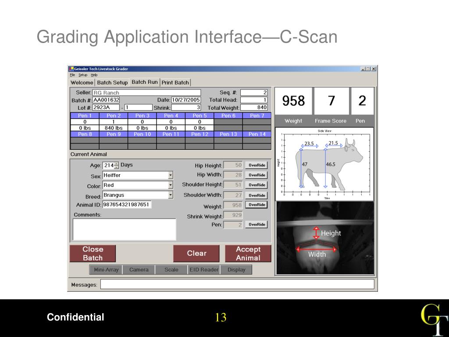449x337 pixels.
Task: Expand the Color dropdown
Action: coord(171,185)
